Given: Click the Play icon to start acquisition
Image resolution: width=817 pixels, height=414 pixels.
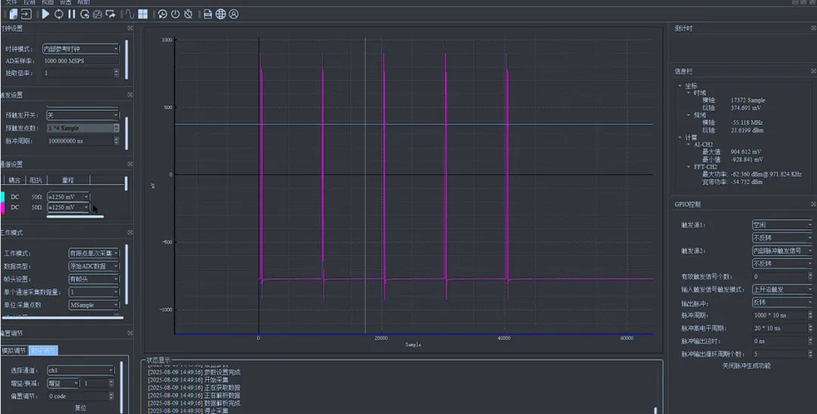Looking at the screenshot, I should (x=45, y=14).
